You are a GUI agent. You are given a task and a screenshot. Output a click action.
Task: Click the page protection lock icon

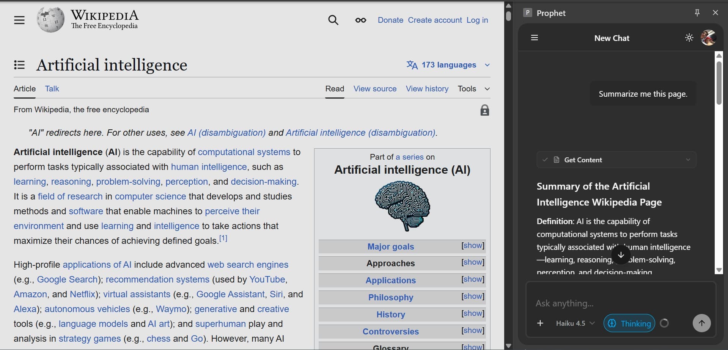[x=484, y=110]
